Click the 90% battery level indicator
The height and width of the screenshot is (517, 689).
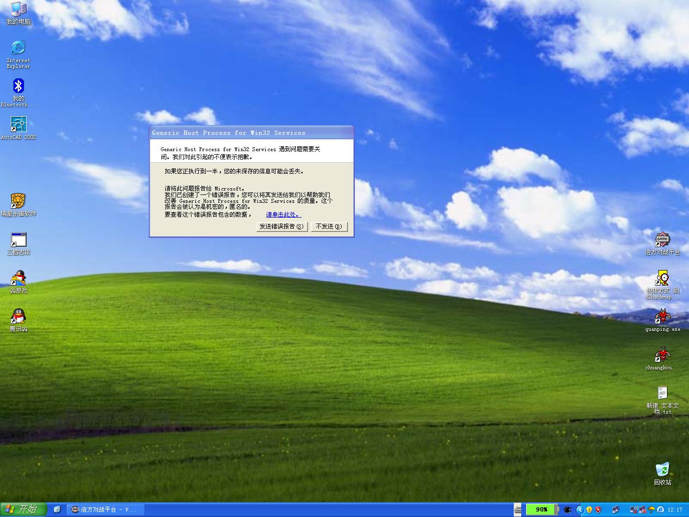coord(542,510)
